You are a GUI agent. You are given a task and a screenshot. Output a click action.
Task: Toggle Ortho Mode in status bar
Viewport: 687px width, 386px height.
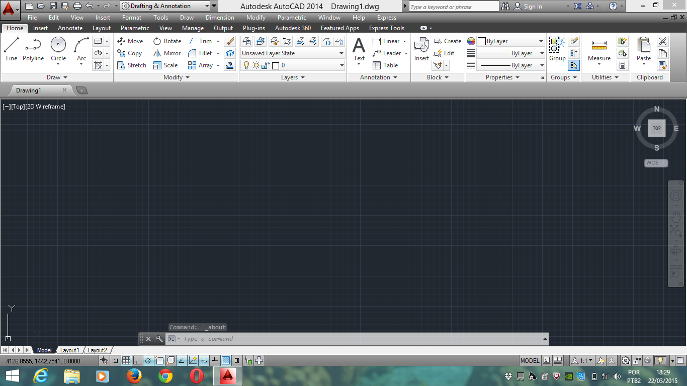click(x=137, y=360)
